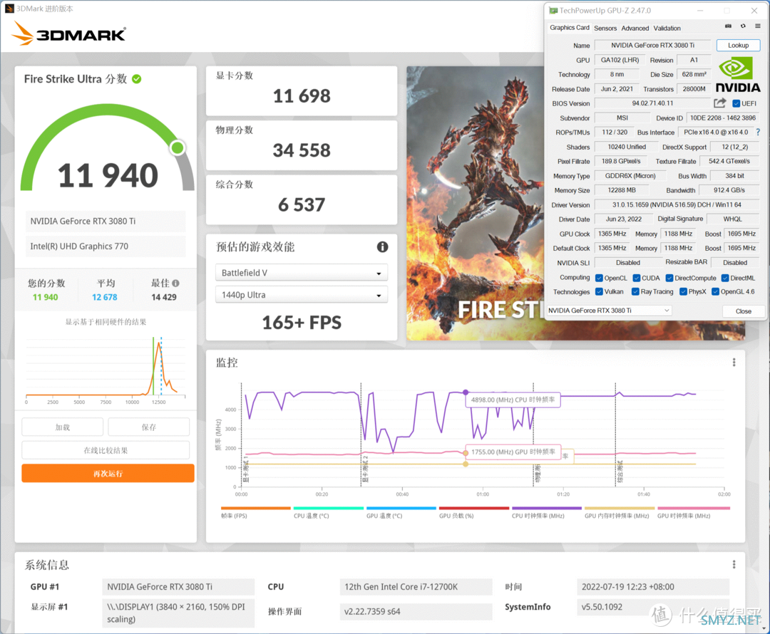
Task: Toggle the Vulkan checkbox
Action: click(x=599, y=292)
